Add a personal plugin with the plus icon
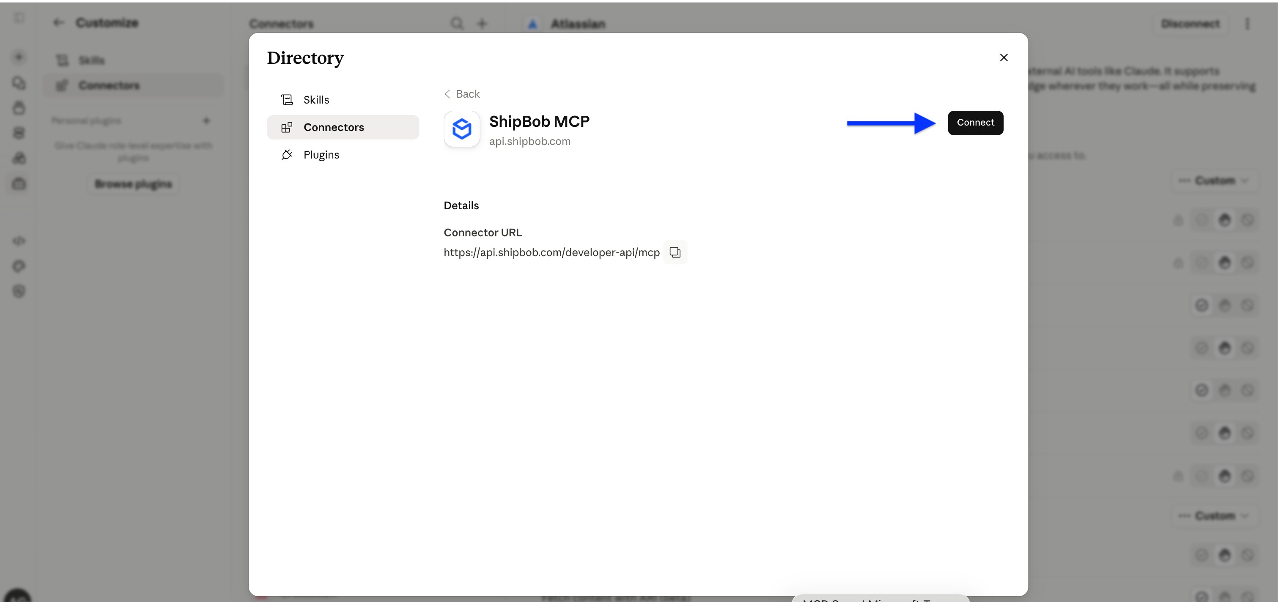Viewport: 1278px width, 602px height. tap(206, 120)
